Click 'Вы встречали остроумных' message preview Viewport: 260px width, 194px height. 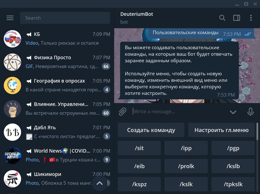tap(63, 113)
